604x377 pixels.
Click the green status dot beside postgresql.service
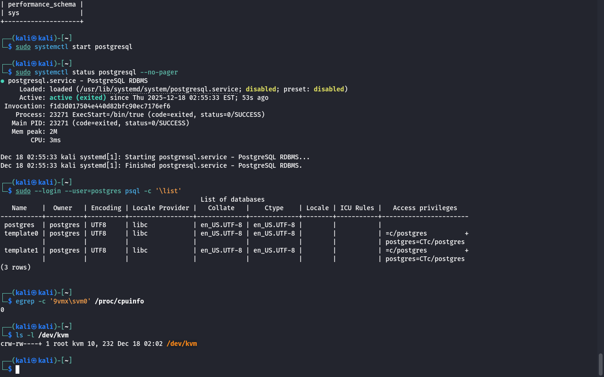coord(2,81)
